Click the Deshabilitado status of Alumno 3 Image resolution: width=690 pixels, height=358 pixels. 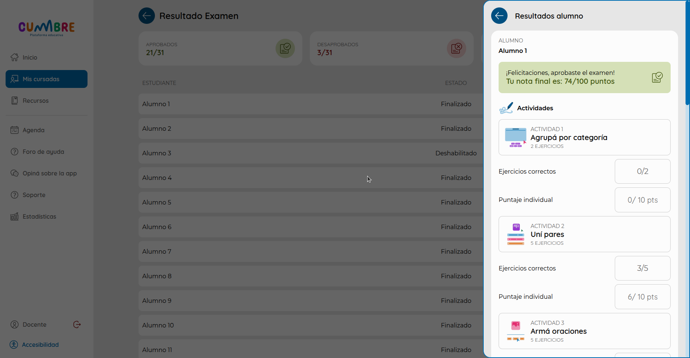click(456, 153)
